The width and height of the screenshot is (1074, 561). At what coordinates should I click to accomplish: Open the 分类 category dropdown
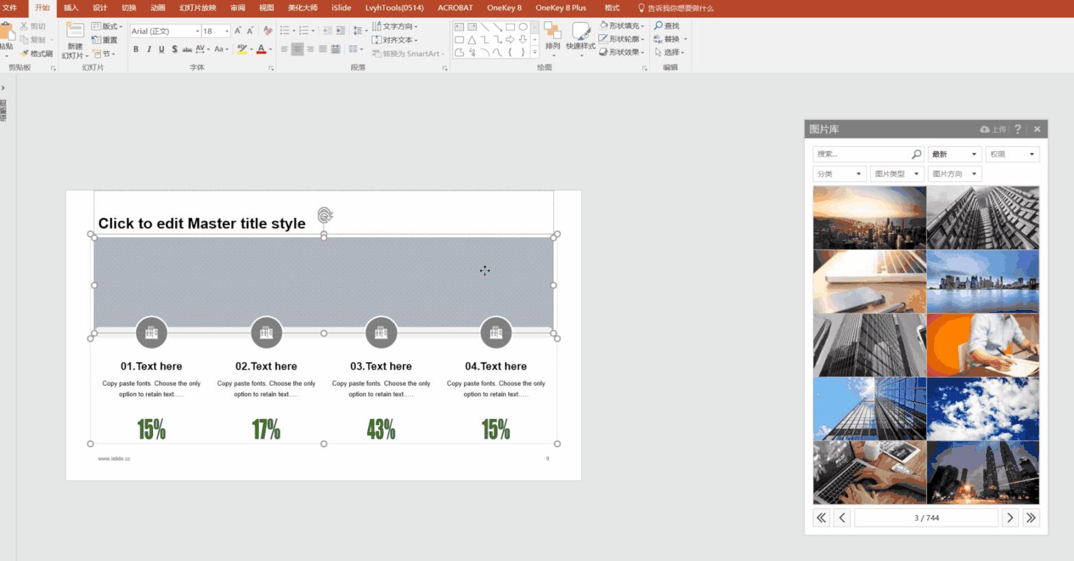pos(839,174)
